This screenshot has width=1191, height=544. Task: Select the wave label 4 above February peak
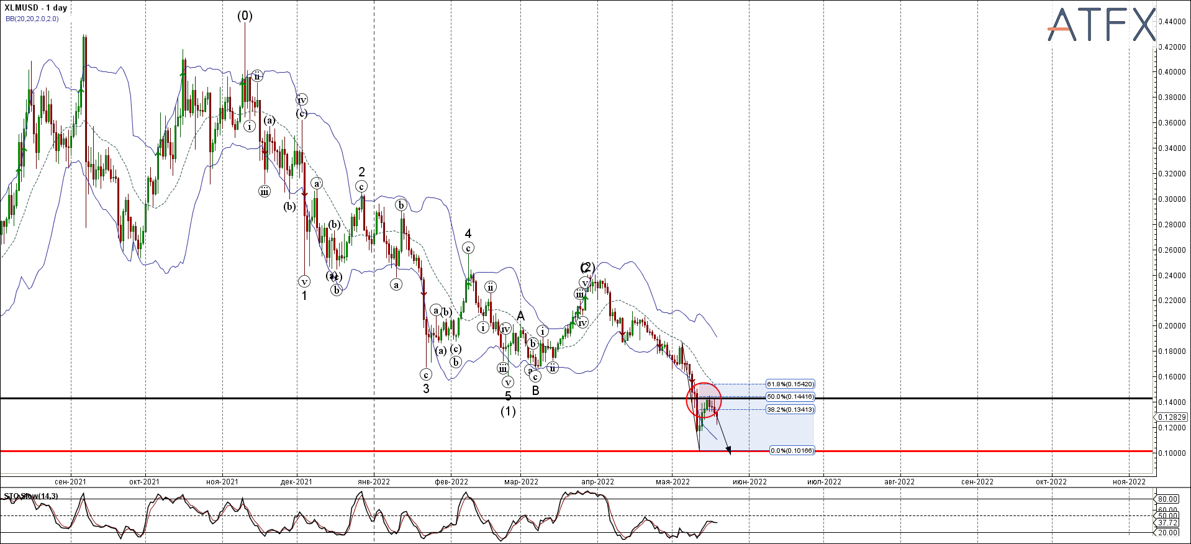[468, 233]
